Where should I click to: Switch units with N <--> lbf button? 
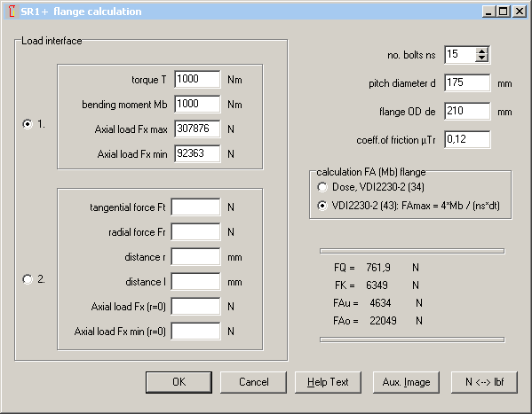click(484, 382)
